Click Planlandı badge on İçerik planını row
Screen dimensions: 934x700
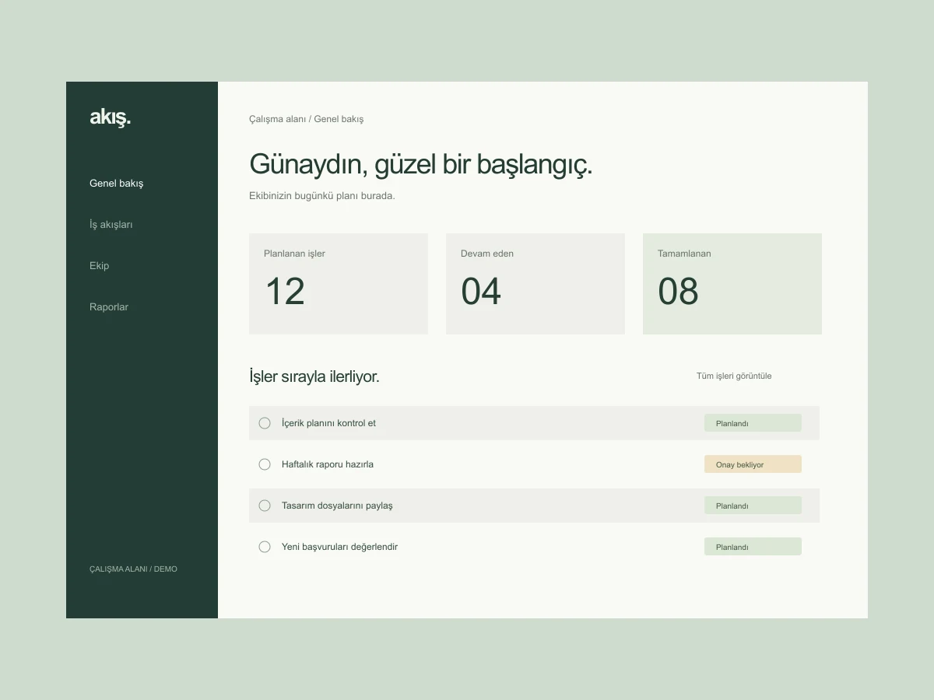(x=753, y=423)
